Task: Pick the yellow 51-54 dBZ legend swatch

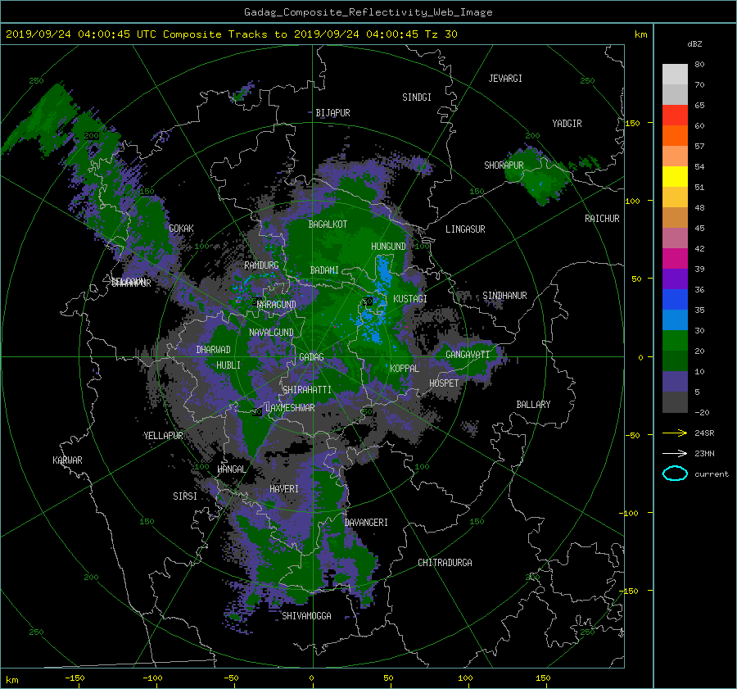Action: point(675,177)
